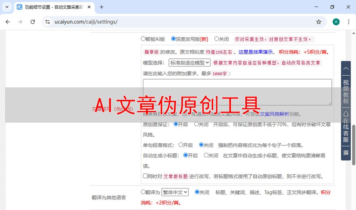Disable 单句段落格式 with 关闭
This screenshot has width=356, height=210.
click(201, 145)
